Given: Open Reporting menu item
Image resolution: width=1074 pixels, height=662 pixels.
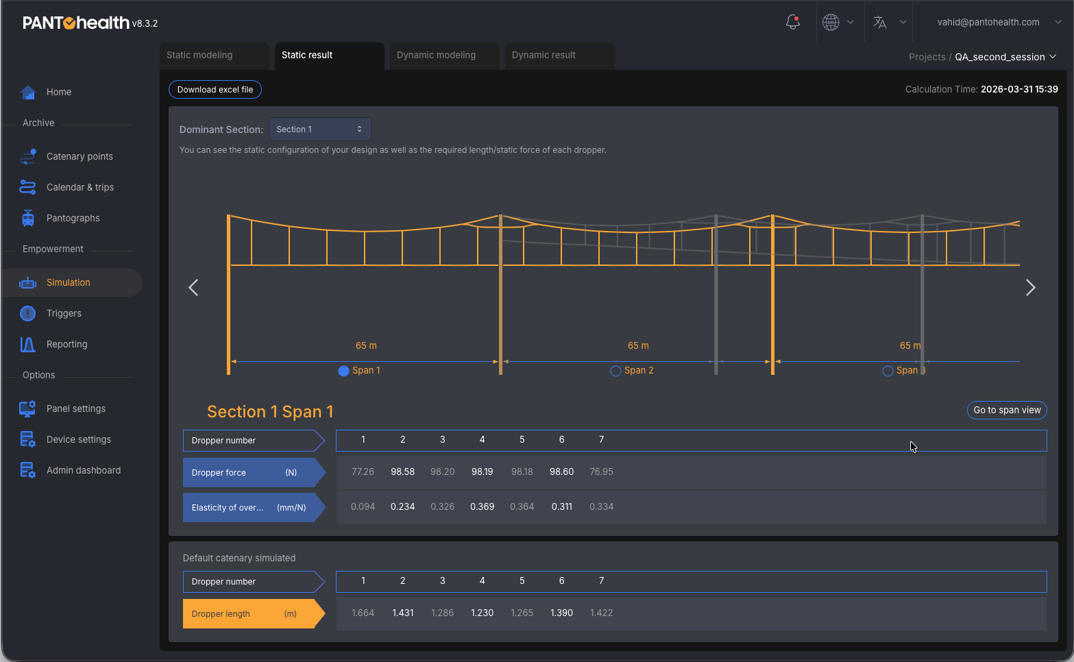Looking at the screenshot, I should (x=67, y=344).
